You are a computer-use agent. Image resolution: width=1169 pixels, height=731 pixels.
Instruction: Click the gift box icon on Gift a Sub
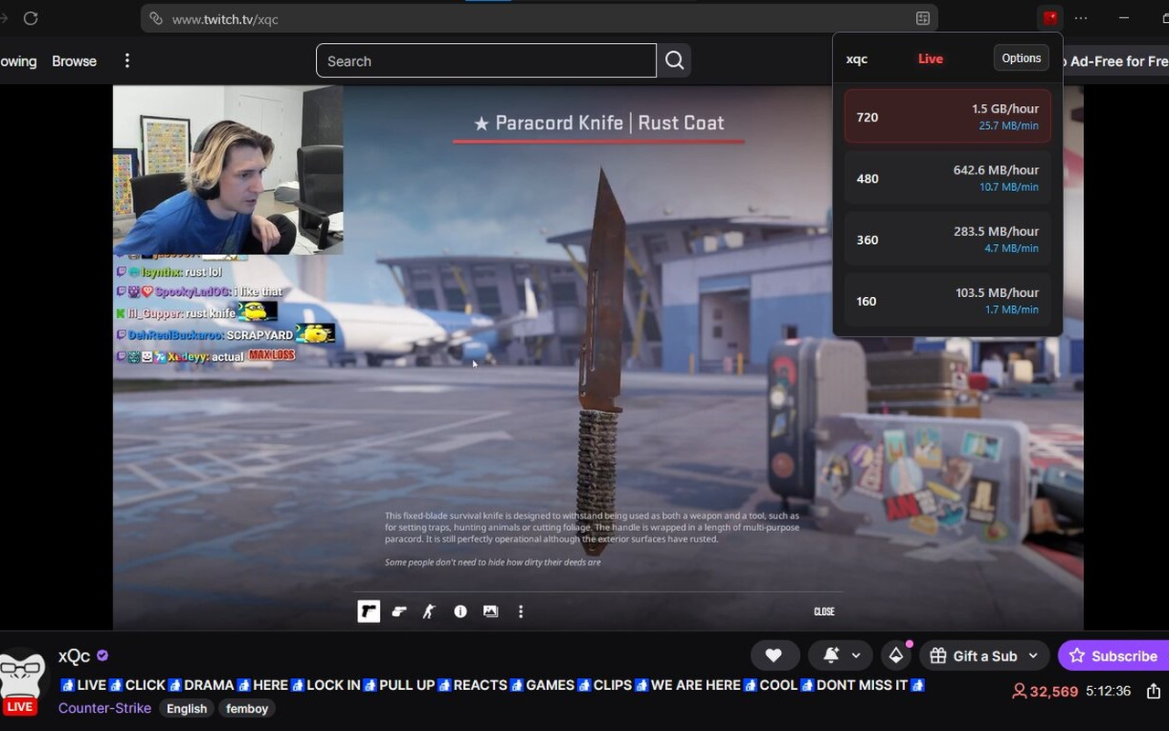coord(938,655)
